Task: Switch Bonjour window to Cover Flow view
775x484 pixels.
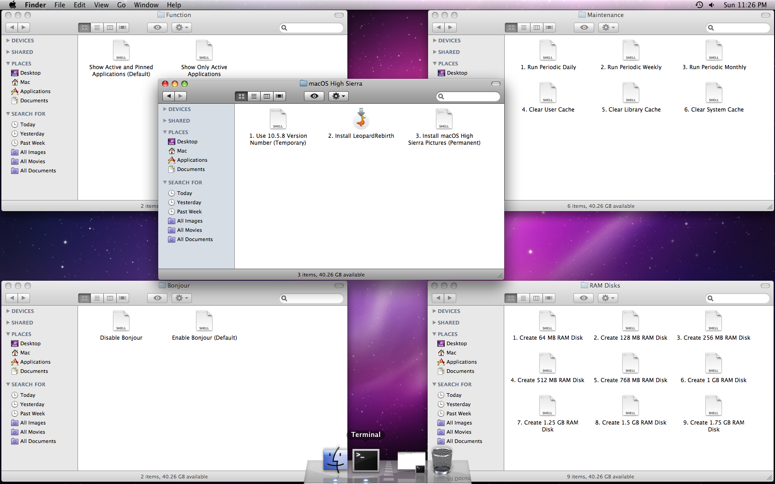Action: coord(123,298)
